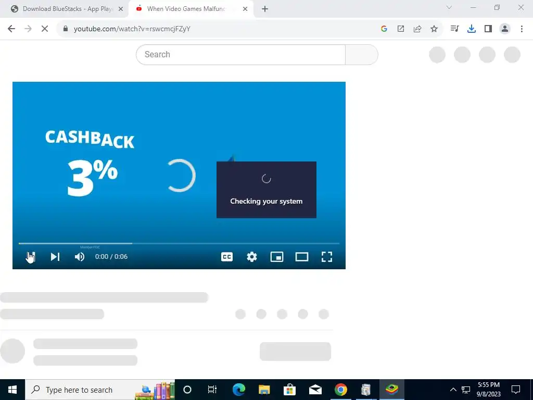Open Cortana circle on taskbar
This screenshot has width=533, height=400.
187,390
